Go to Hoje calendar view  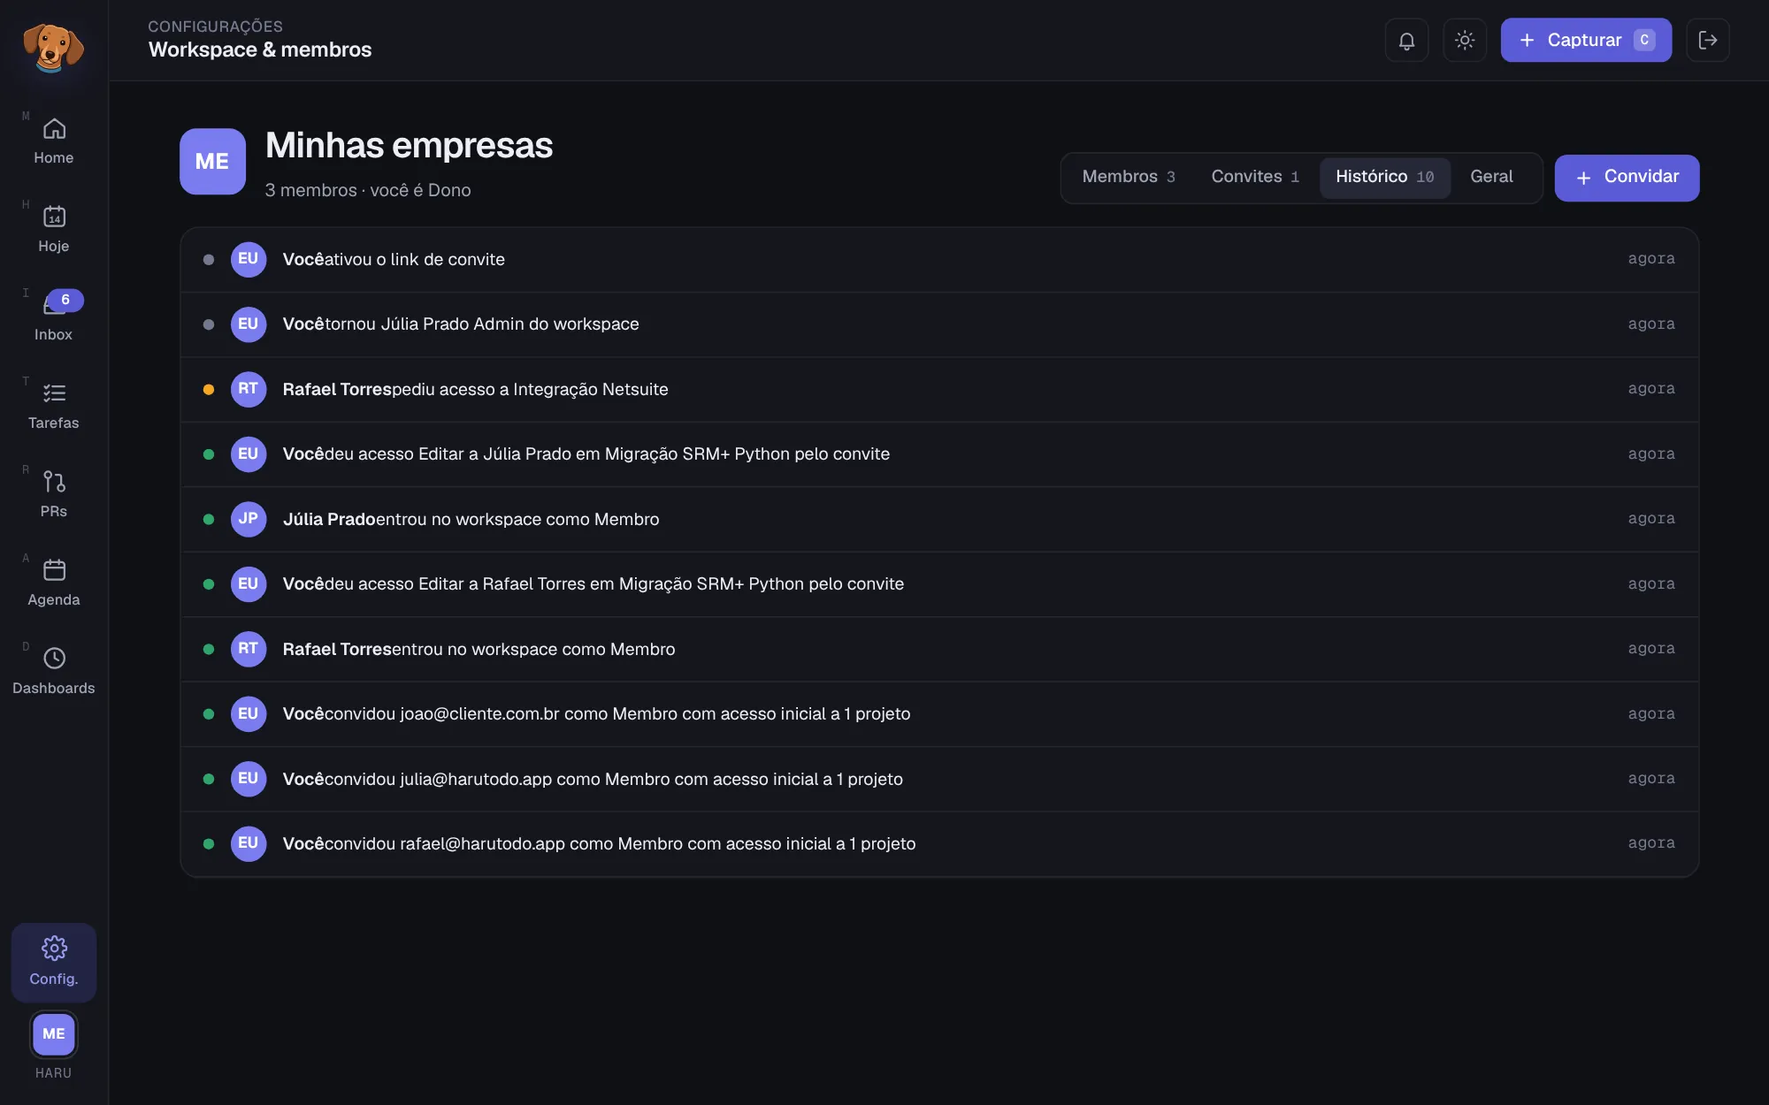click(53, 229)
